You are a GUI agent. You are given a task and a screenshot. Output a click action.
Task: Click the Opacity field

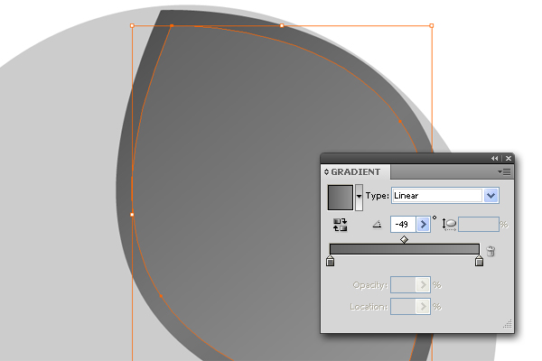(x=403, y=285)
